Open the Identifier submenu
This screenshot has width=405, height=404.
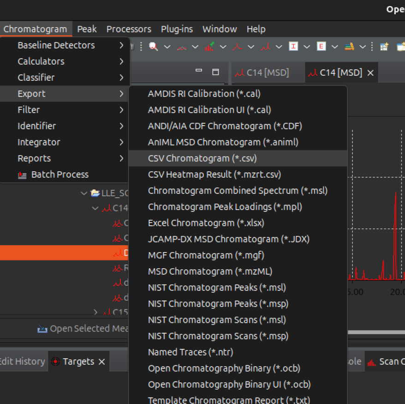(36, 126)
